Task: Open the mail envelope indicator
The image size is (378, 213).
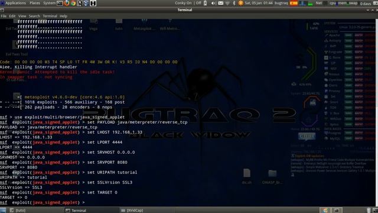Action: (220, 3)
